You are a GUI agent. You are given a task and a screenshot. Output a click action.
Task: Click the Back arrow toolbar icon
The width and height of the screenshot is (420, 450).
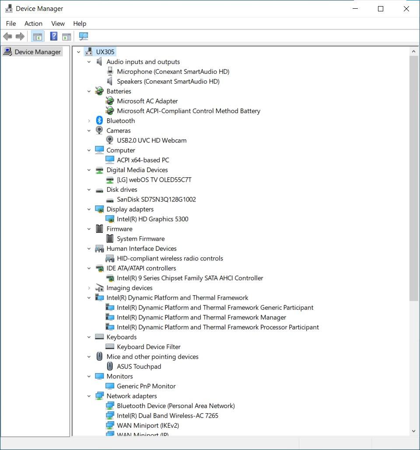tap(7, 36)
